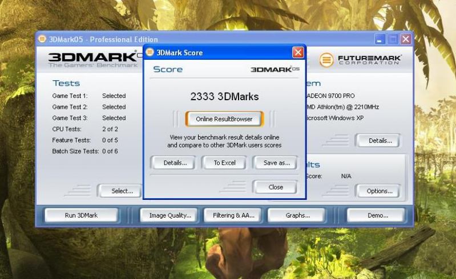Click the 'Game Test 1:' label
Screen dimensions: 456x279
(70, 96)
